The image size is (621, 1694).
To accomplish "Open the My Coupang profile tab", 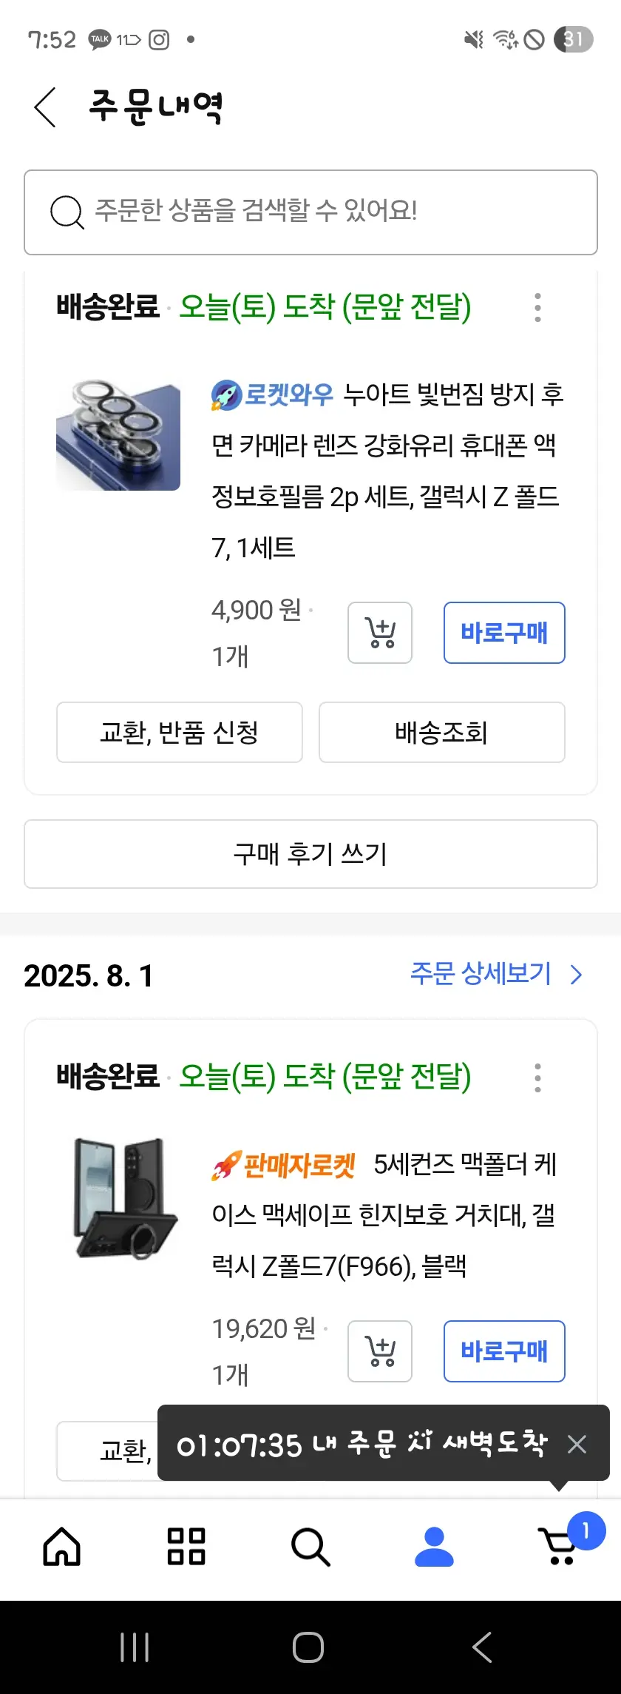I will 434,1547.
